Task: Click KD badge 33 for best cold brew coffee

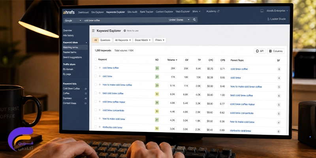Action: pos(157,94)
